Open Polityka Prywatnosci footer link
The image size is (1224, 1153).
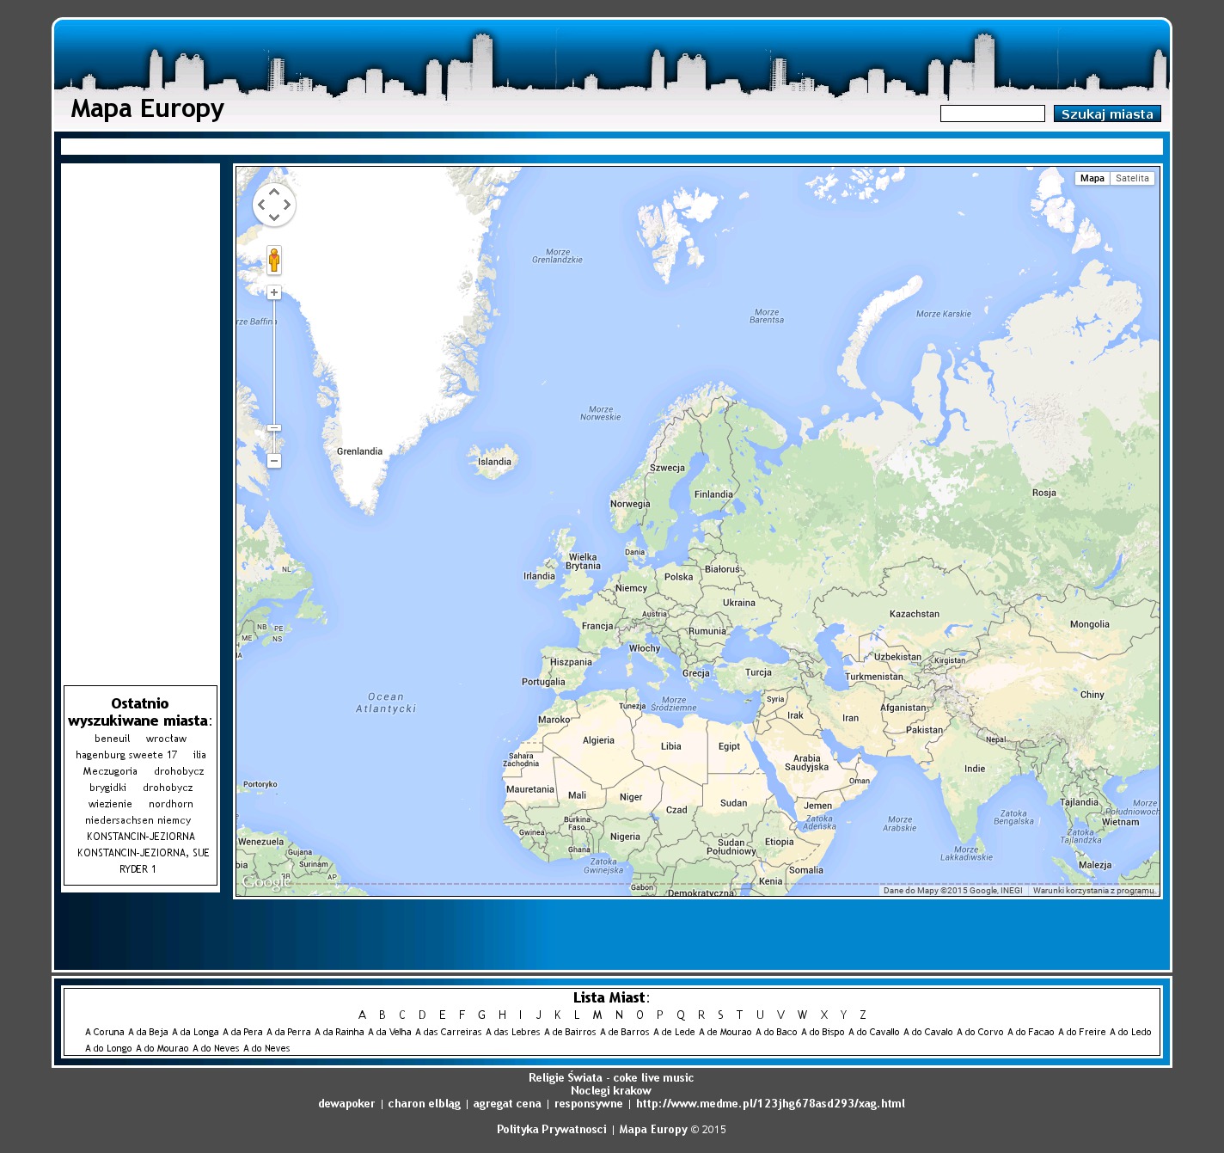551,1129
